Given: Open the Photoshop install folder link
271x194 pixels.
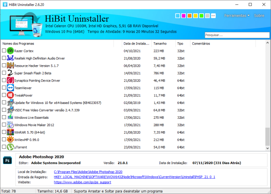Looking at the screenshot, I should click(x=88, y=172).
